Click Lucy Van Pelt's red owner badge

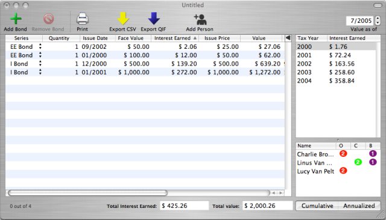coord(343,171)
